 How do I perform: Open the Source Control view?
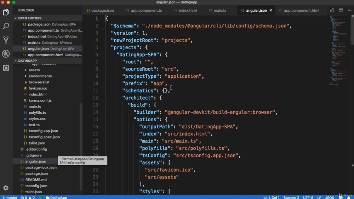pos(6,40)
